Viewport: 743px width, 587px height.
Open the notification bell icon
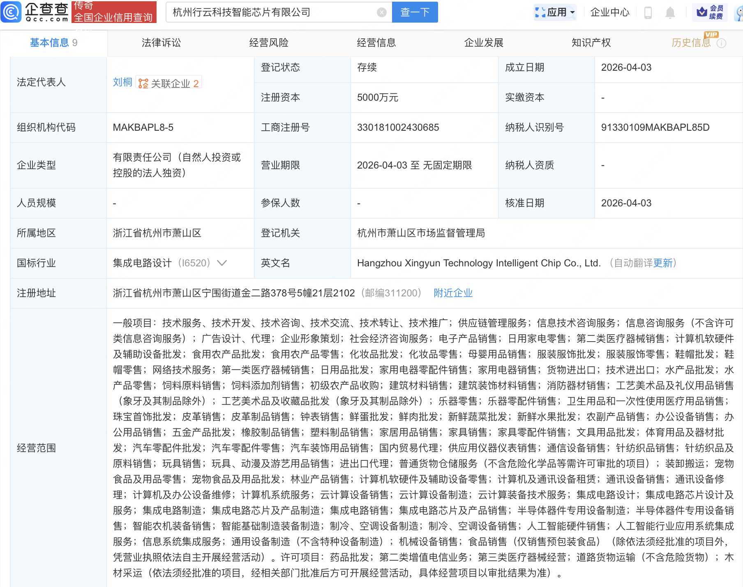669,12
